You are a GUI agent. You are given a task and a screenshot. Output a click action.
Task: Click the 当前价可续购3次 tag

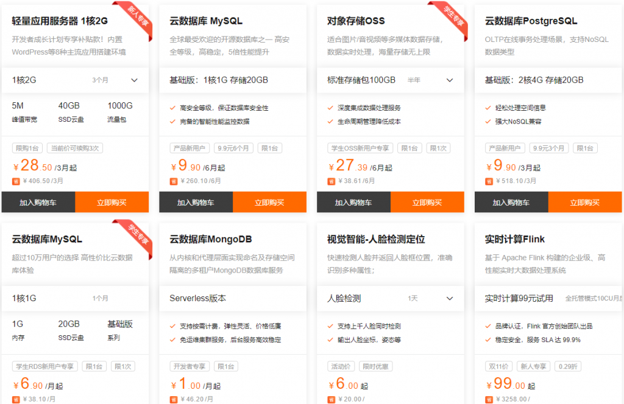75,148
